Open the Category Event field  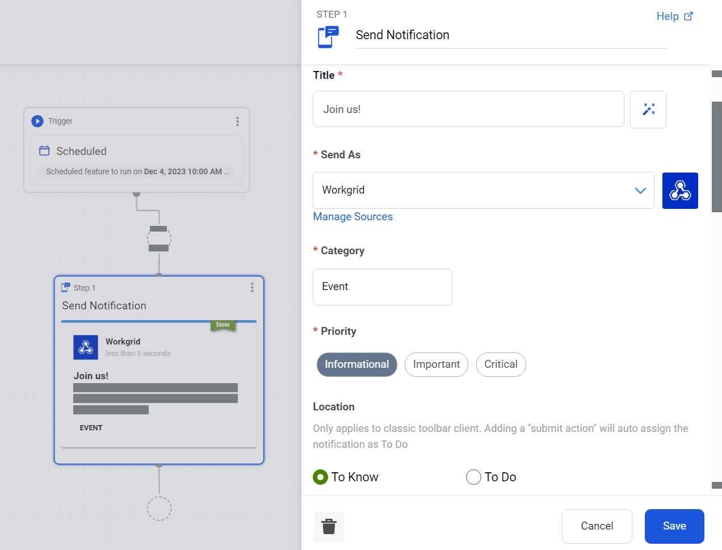[383, 287]
